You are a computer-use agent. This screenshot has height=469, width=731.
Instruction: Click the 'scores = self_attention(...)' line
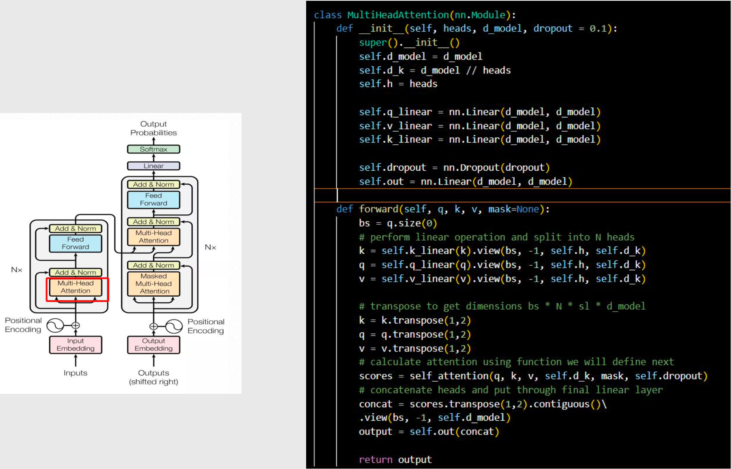[533, 376]
